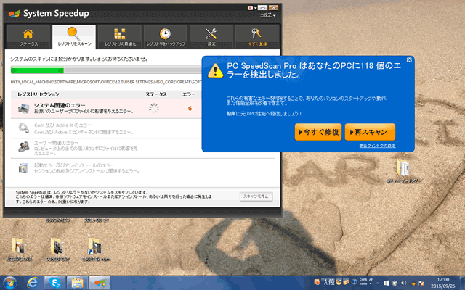The image size is (465, 290).
Task: Open Skype from the taskbar
Action: (55, 283)
